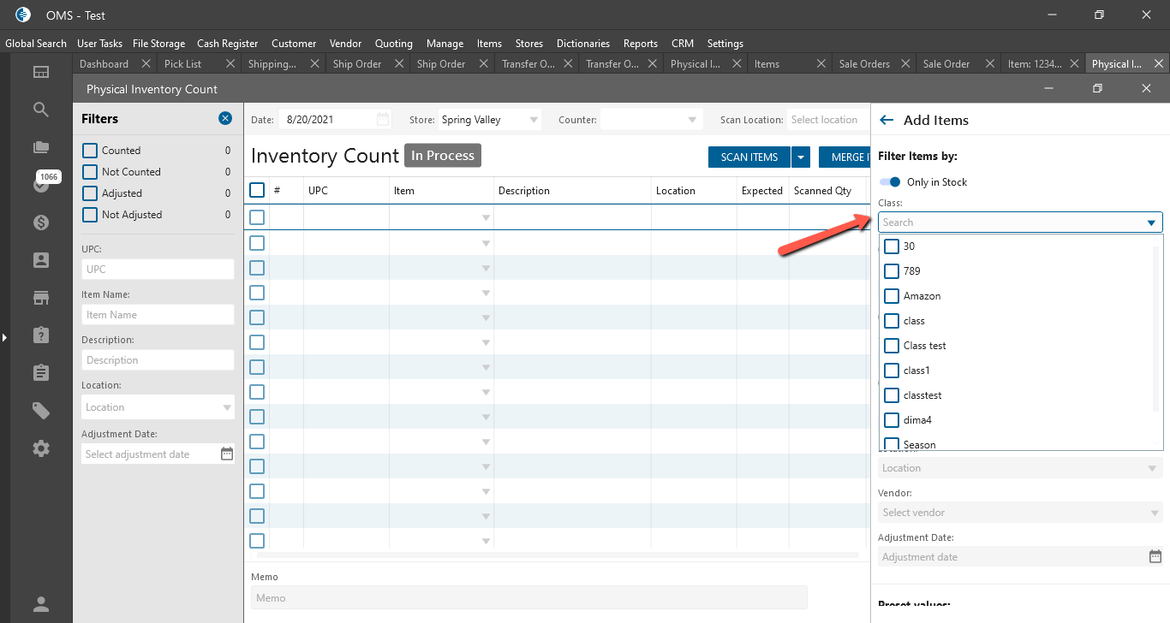
Task: Click the store front sidebar icon
Action: coord(41,298)
